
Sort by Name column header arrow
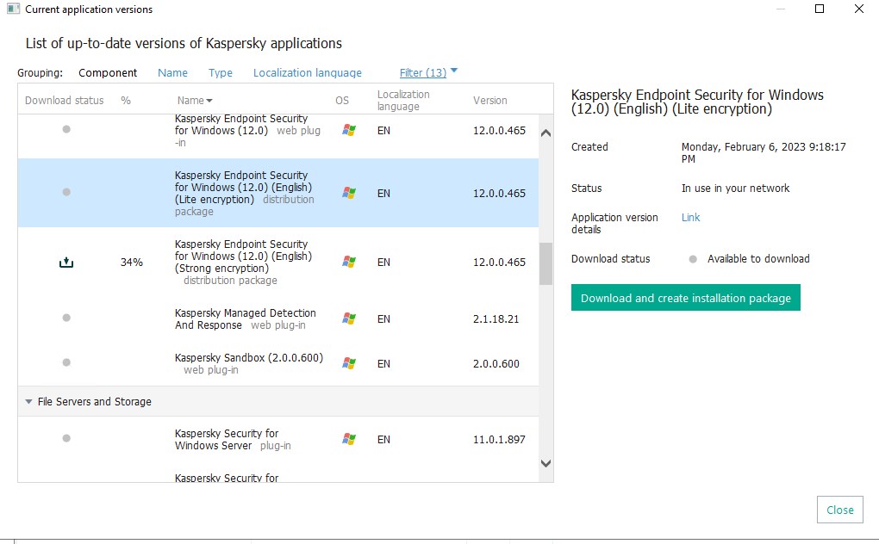pos(209,102)
